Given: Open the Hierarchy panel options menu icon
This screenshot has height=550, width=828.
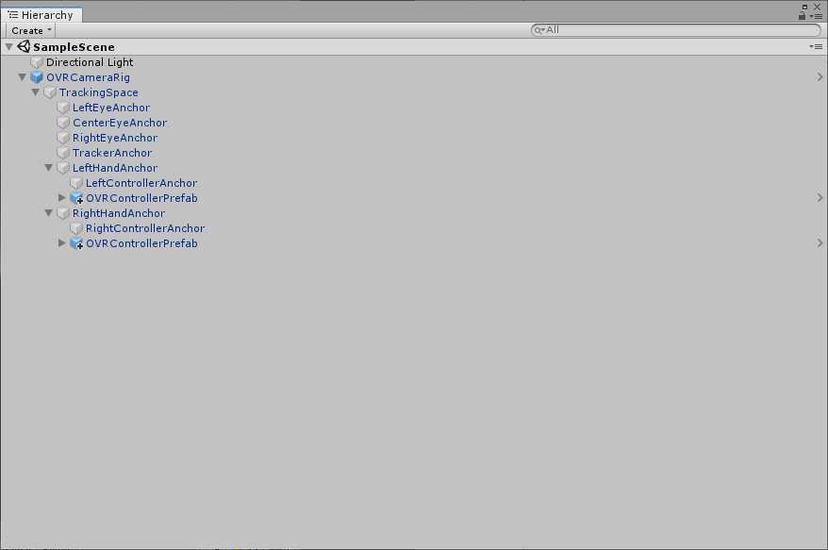Looking at the screenshot, I should (x=816, y=16).
